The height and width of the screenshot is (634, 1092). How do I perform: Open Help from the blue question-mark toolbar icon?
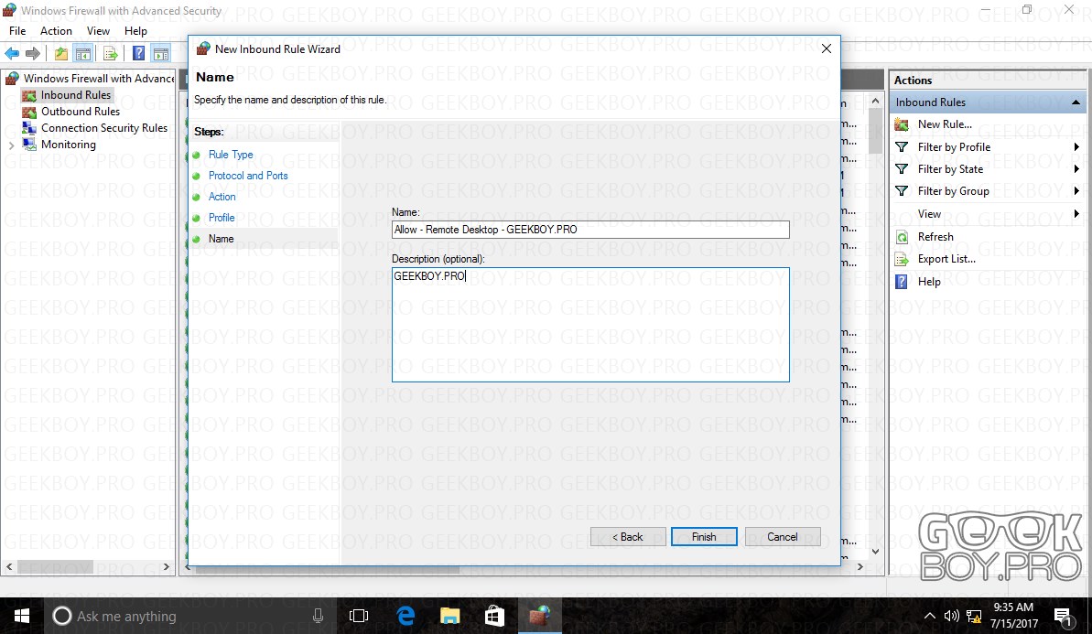coord(138,54)
